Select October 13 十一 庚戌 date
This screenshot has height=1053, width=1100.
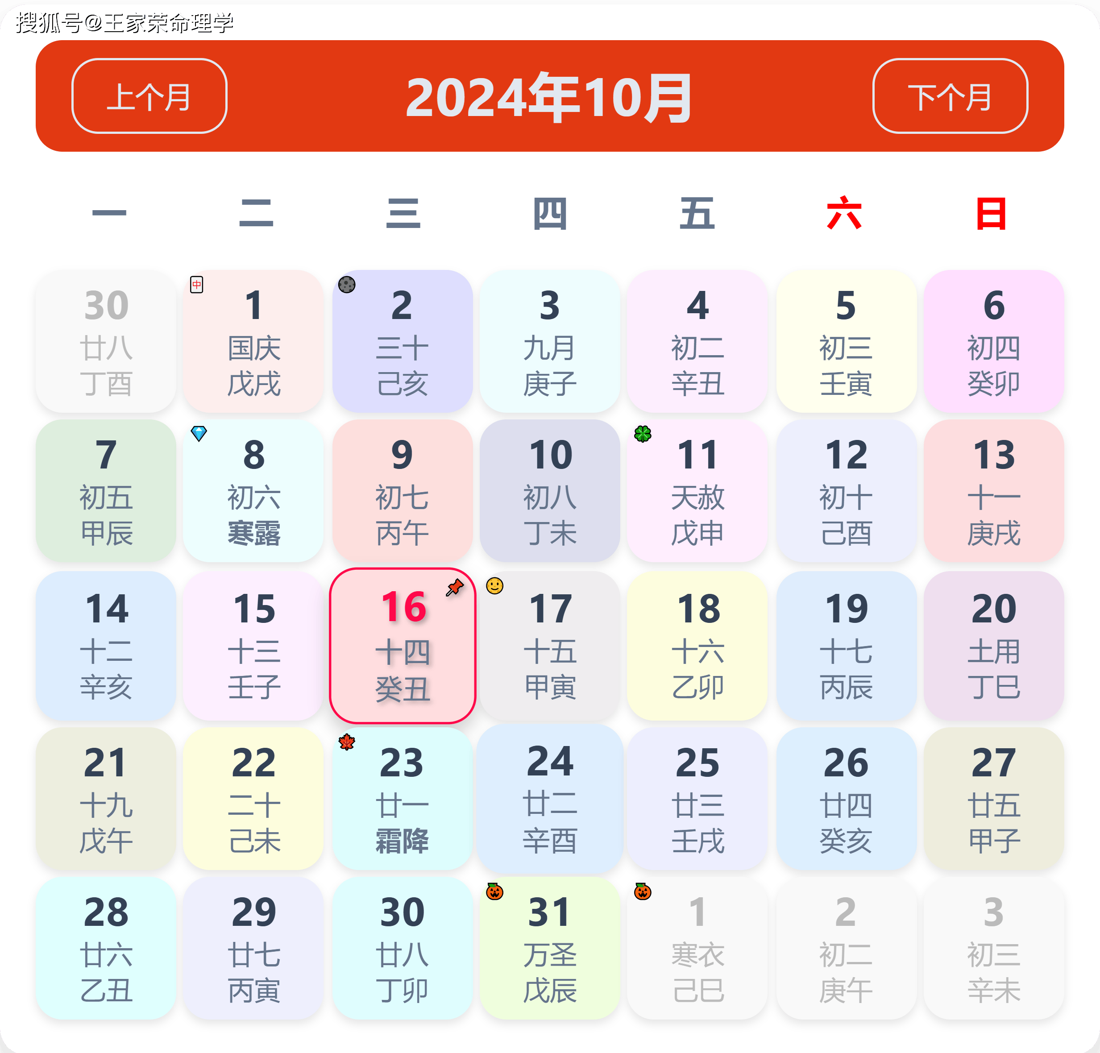(x=994, y=491)
